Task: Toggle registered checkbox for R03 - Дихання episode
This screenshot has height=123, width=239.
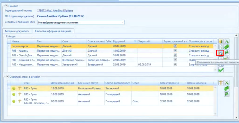Action: [175, 60]
